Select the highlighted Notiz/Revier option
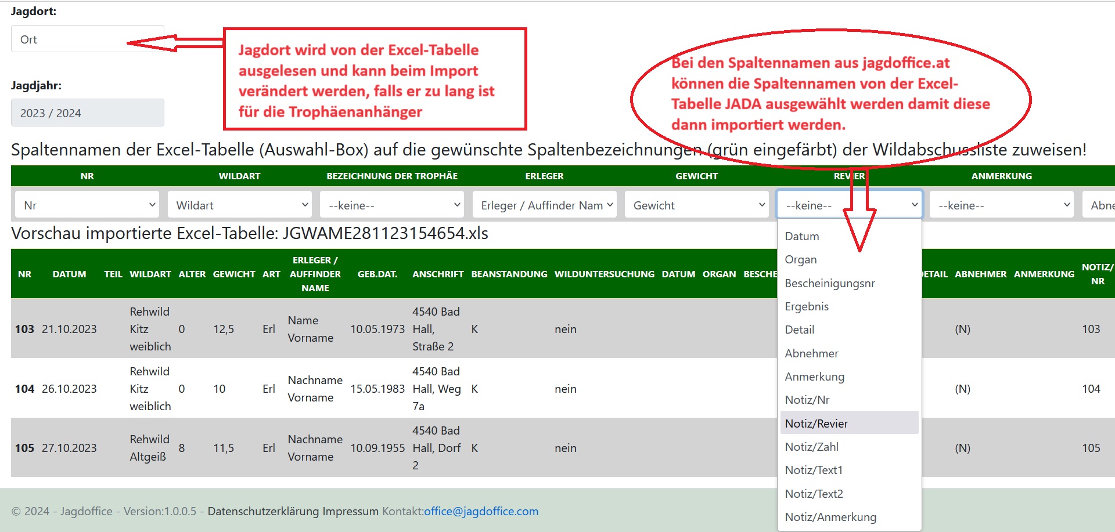 click(817, 424)
